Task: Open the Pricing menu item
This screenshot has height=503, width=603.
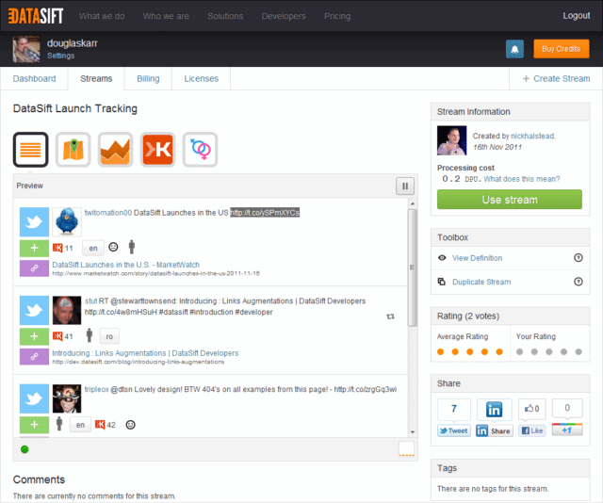Action: [337, 16]
